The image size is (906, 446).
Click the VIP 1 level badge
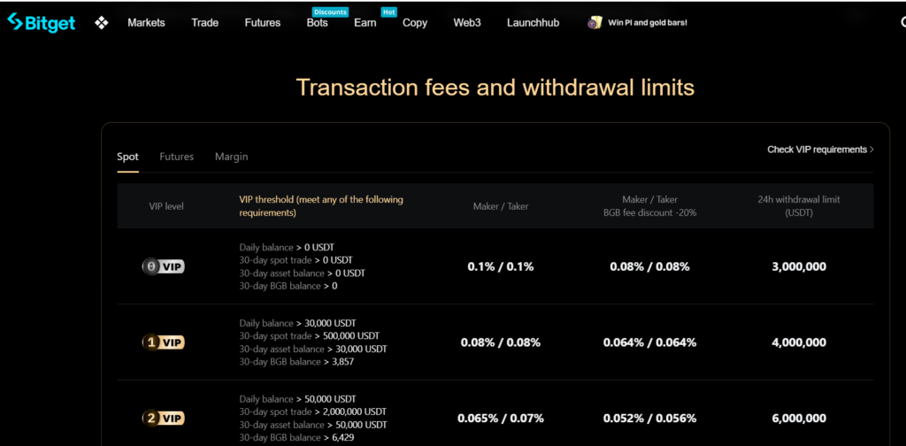163,342
